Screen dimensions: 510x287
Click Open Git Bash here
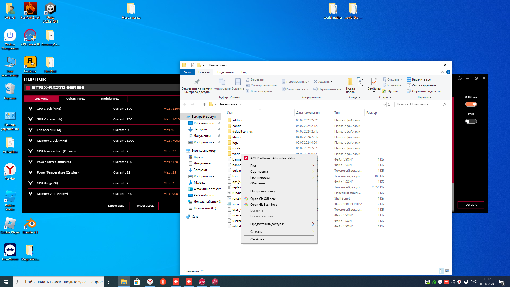click(279, 205)
